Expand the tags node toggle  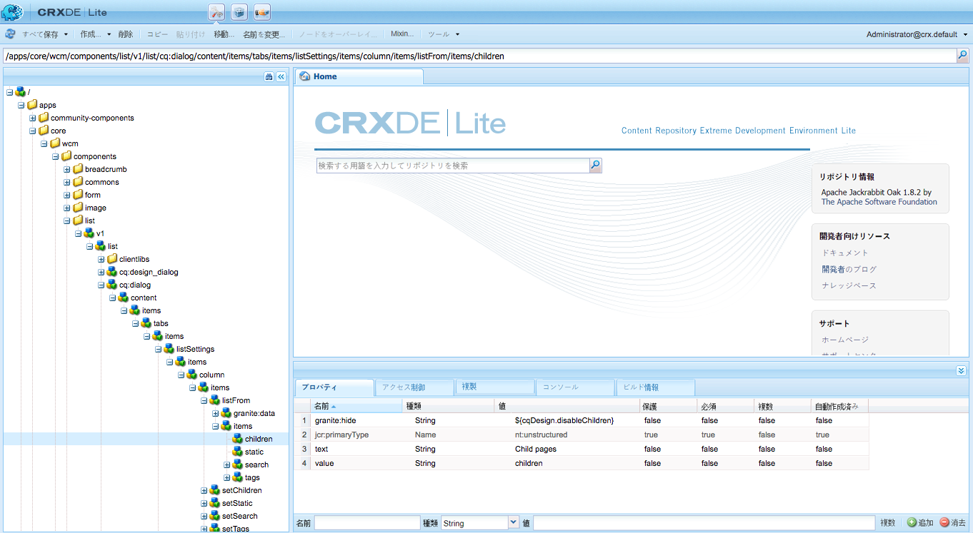[227, 477]
